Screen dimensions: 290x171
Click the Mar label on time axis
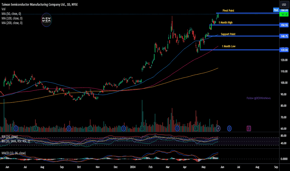(168, 167)
